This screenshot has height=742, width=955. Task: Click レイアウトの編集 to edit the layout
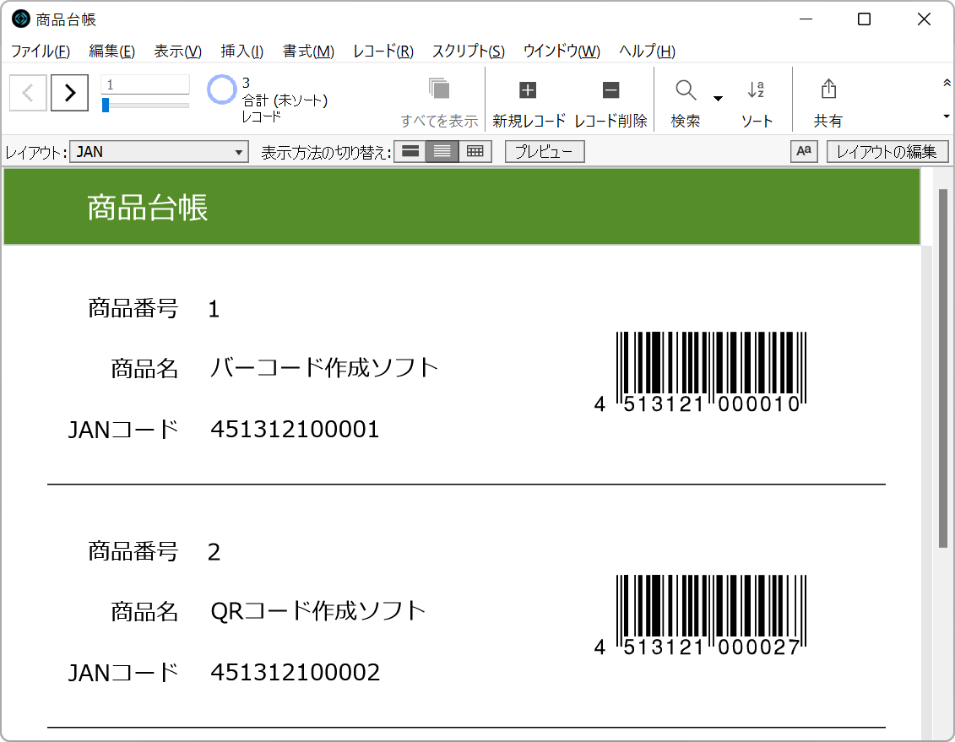(887, 151)
